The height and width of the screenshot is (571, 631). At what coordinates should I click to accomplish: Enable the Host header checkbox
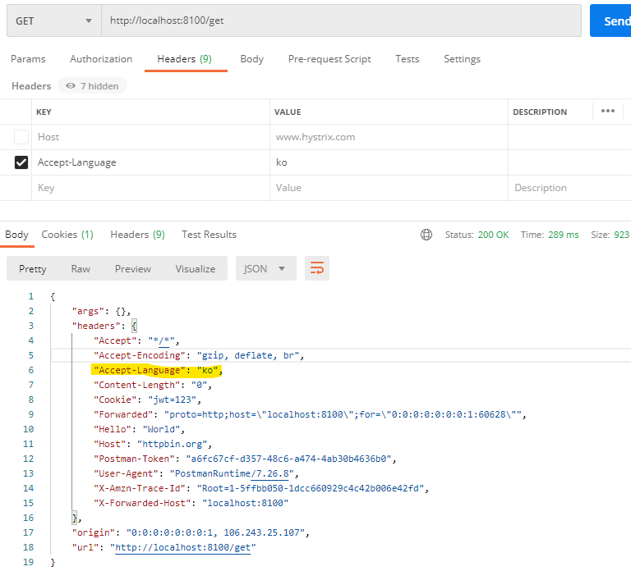coord(21,137)
